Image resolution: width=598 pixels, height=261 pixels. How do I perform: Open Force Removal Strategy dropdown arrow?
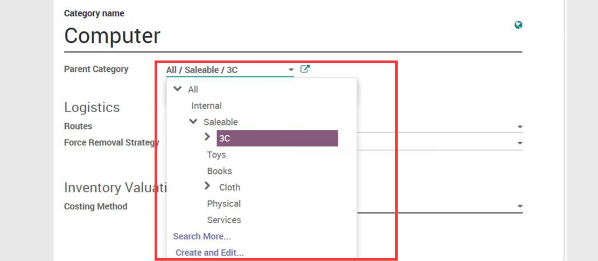point(520,143)
